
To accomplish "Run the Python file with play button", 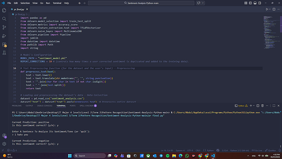I will 267,9.
